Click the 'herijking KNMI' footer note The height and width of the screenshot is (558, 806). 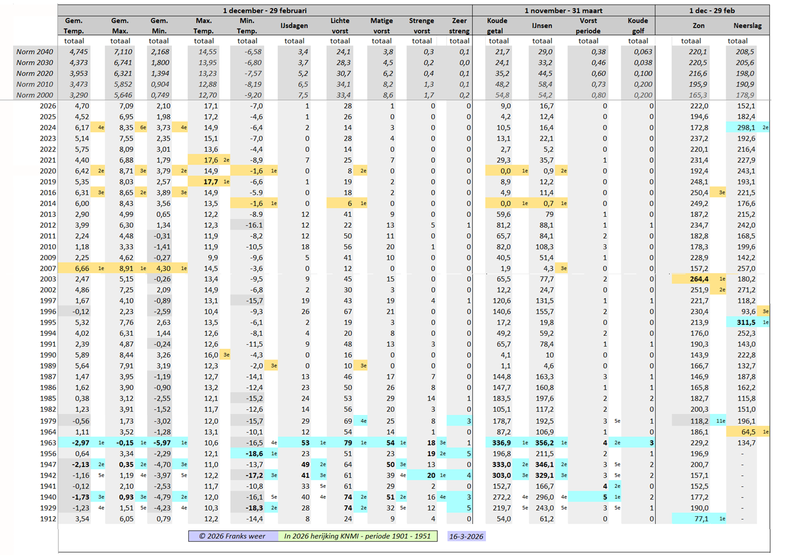[x=357, y=537]
